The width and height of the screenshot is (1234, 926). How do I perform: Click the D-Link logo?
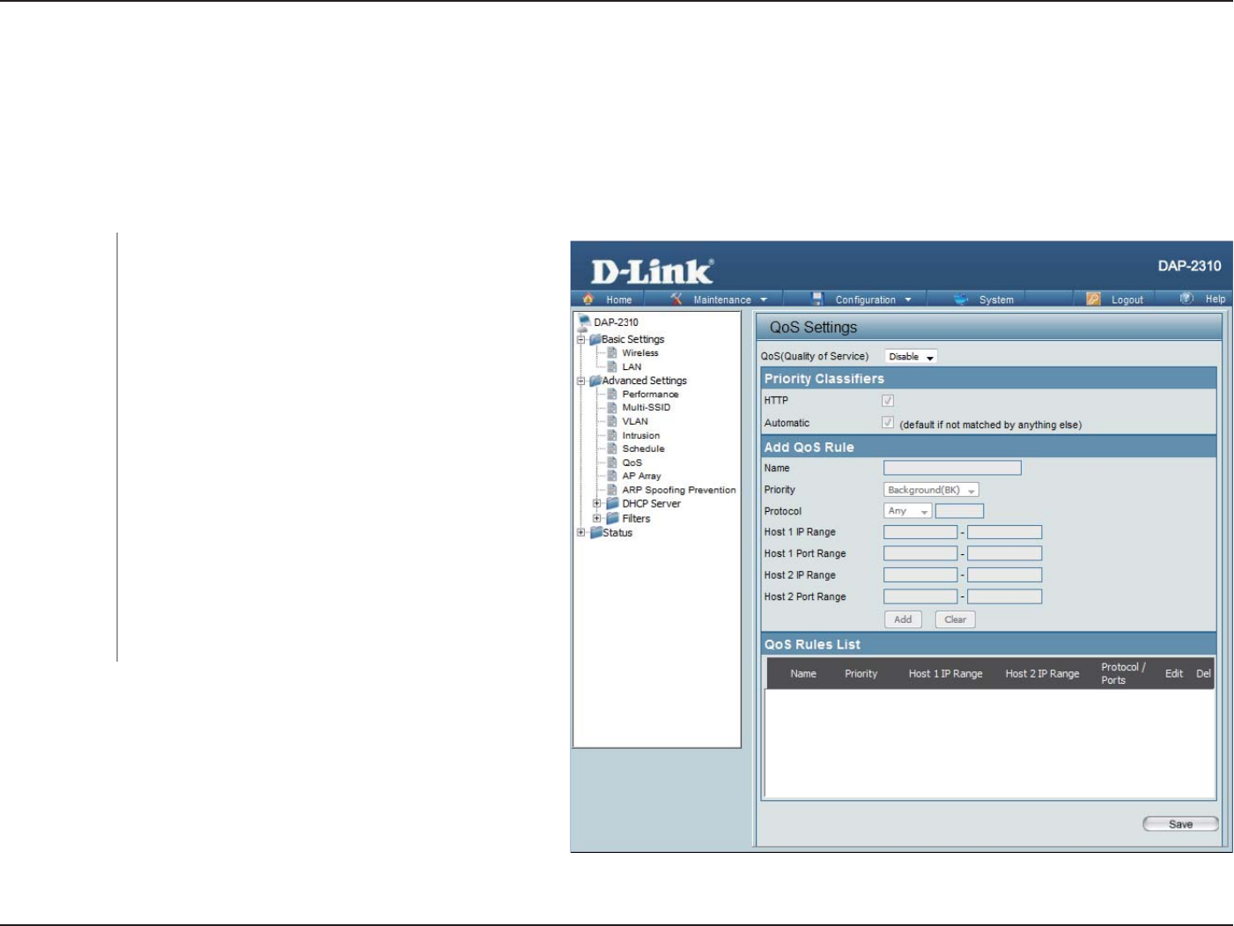click(x=652, y=271)
